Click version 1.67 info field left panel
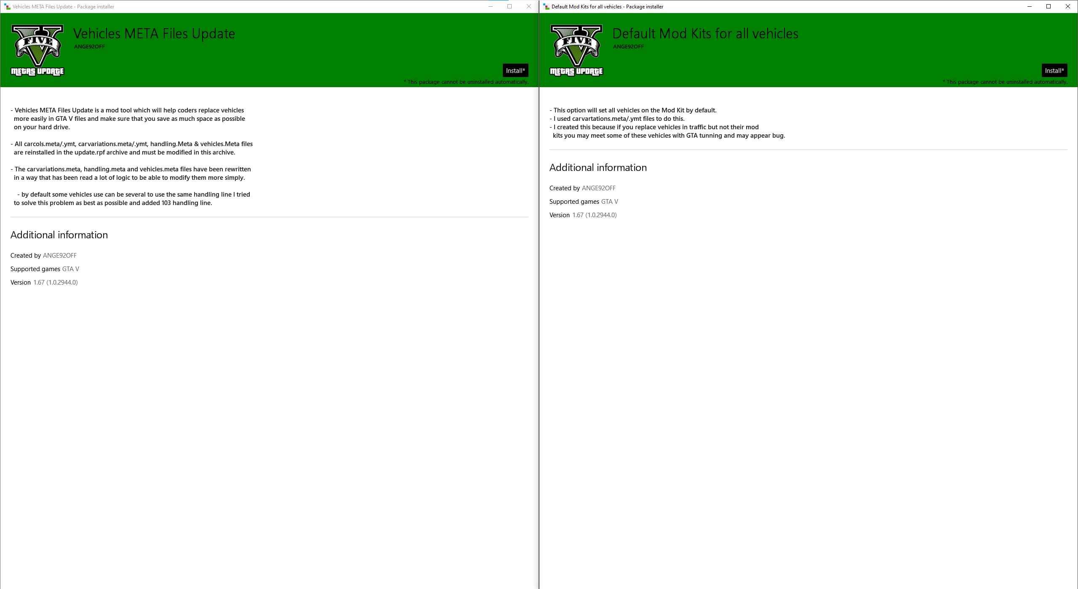Viewport: 1078px width, 589px height. pyautogui.click(x=56, y=282)
